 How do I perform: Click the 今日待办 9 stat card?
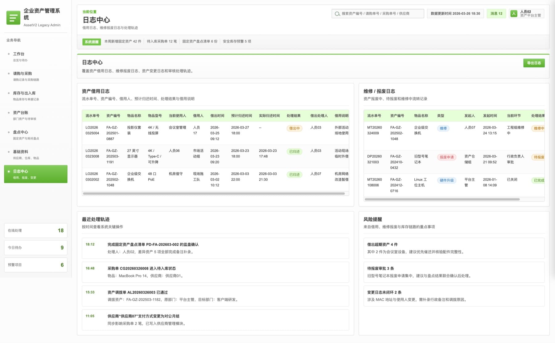pyautogui.click(x=36, y=248)
